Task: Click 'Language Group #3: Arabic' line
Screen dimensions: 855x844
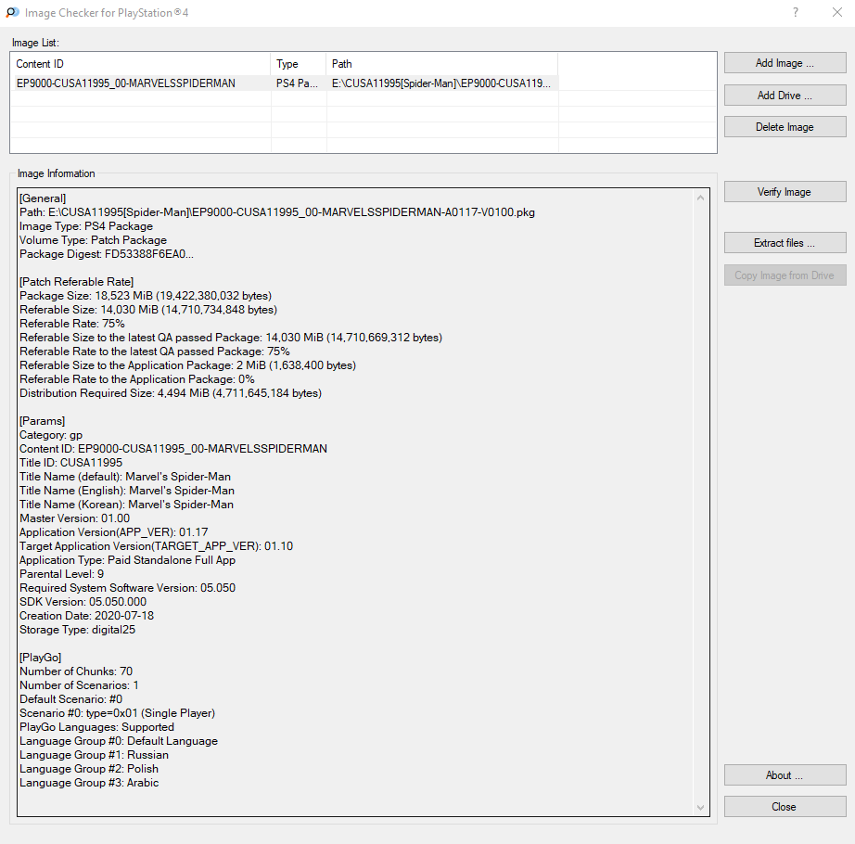Action: [89, 783]
